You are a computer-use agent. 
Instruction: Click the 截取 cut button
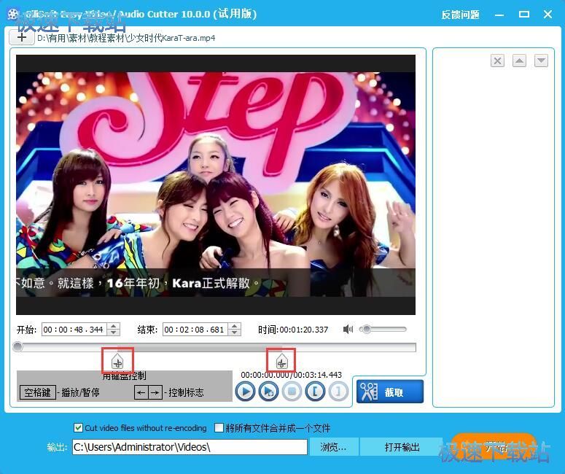[390, 392]
